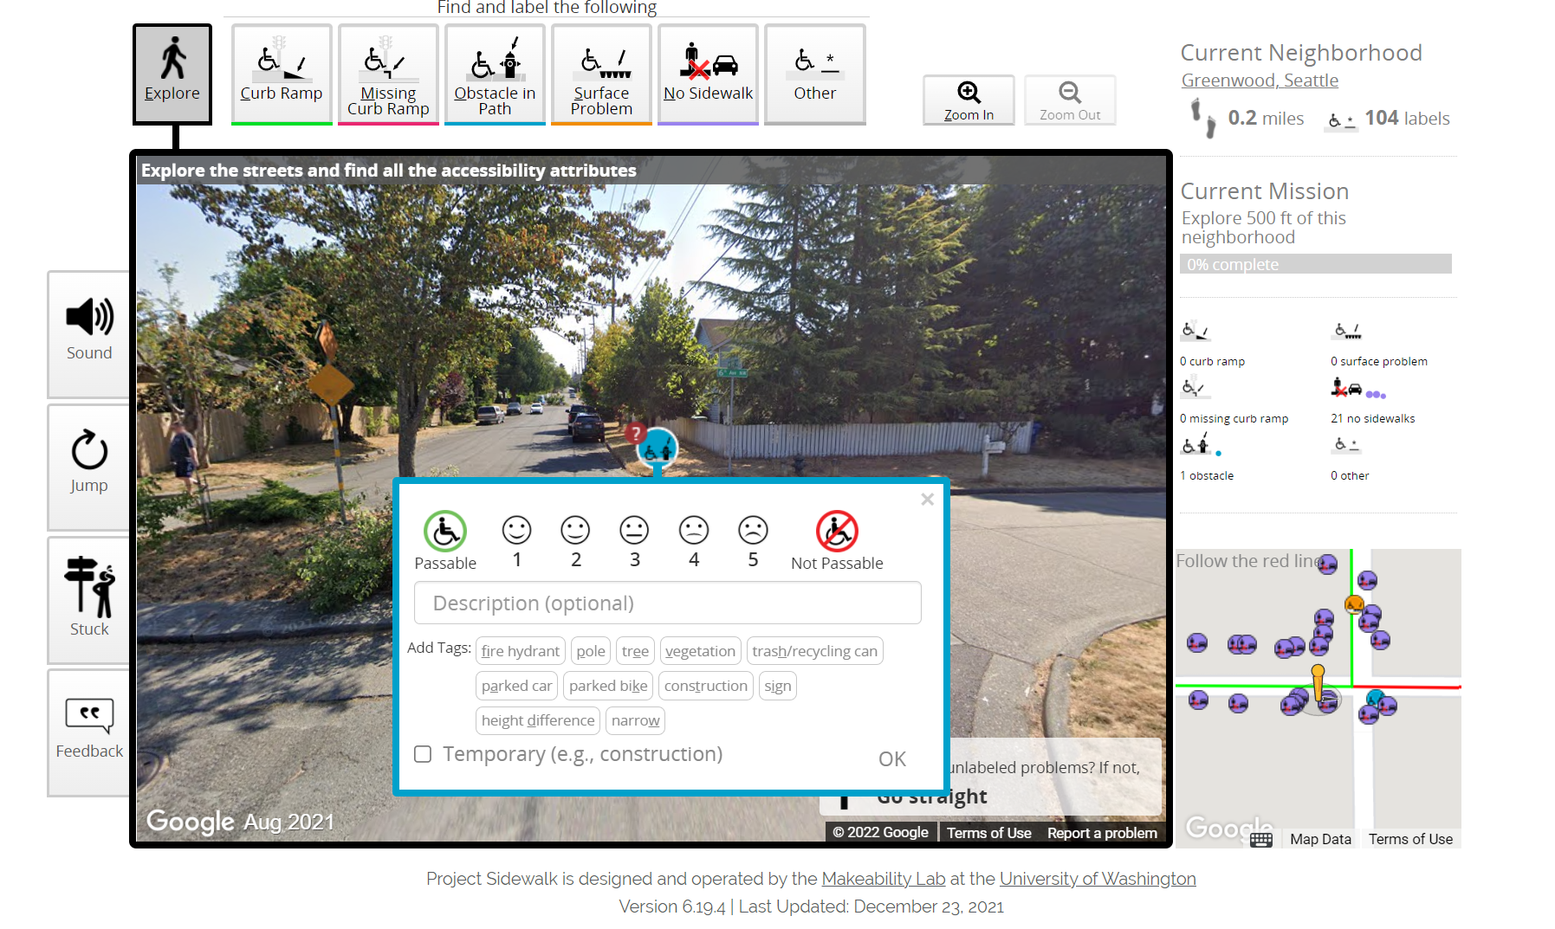1555x929 pixels.
Task: Close the label rating popup
Action: (927, 499)
